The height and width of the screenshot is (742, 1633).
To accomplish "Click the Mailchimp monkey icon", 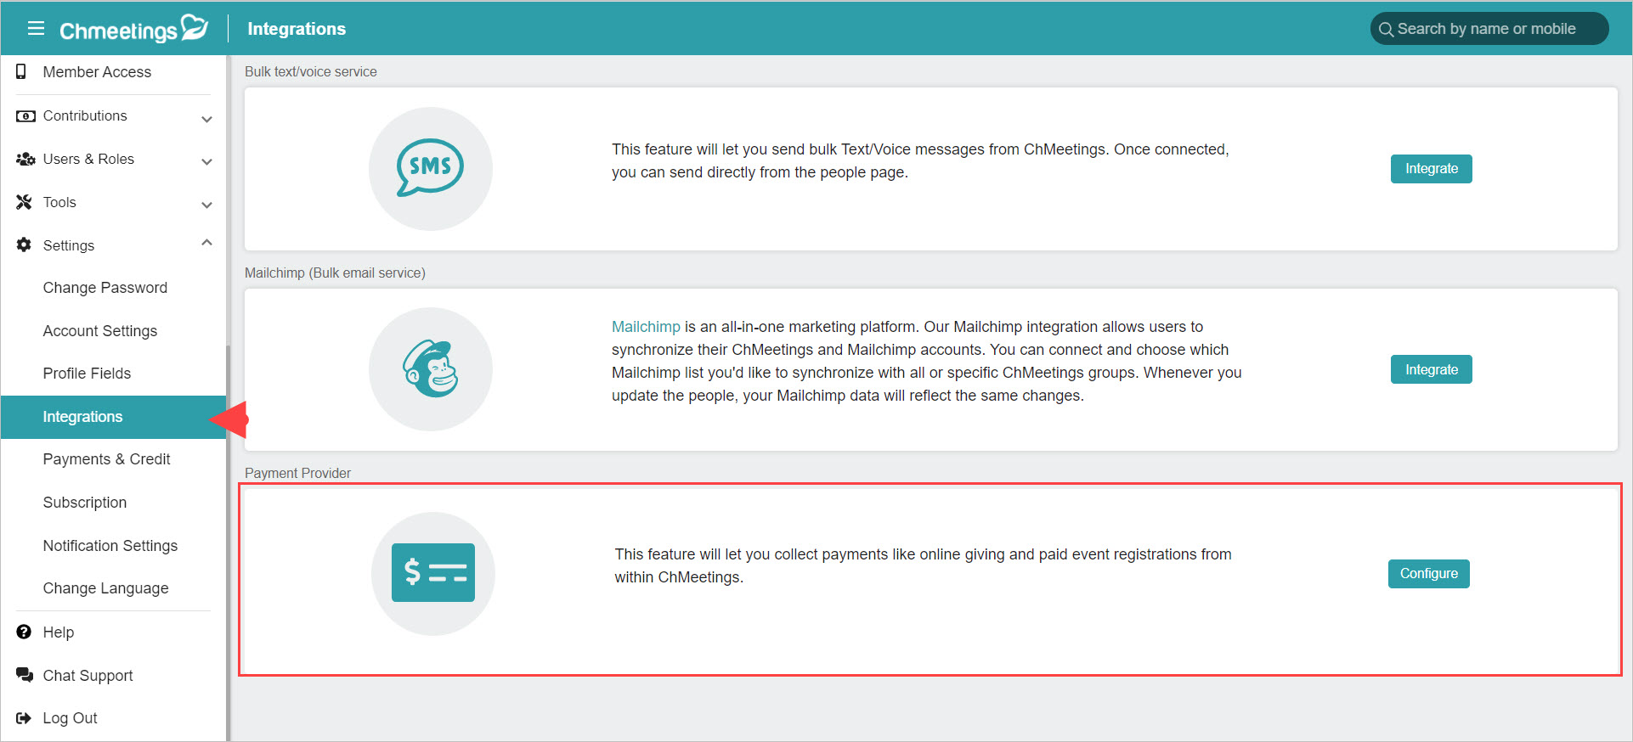I will (431, 369).
